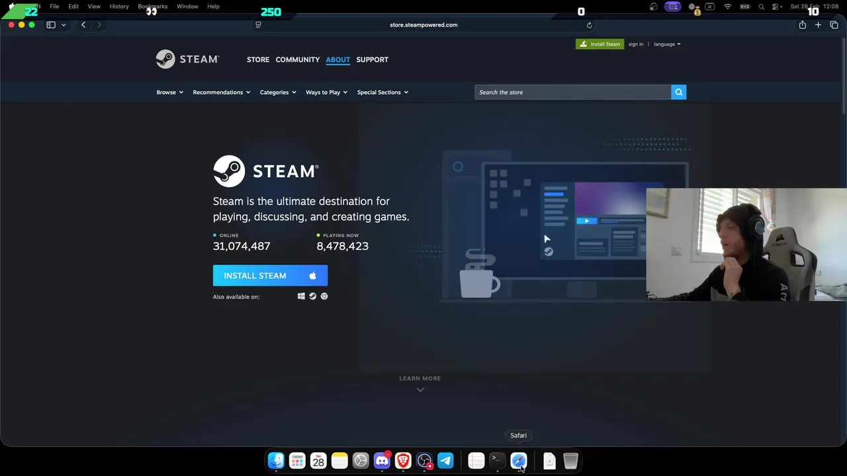Click the Learn More down chevron

tap(420, 389)
